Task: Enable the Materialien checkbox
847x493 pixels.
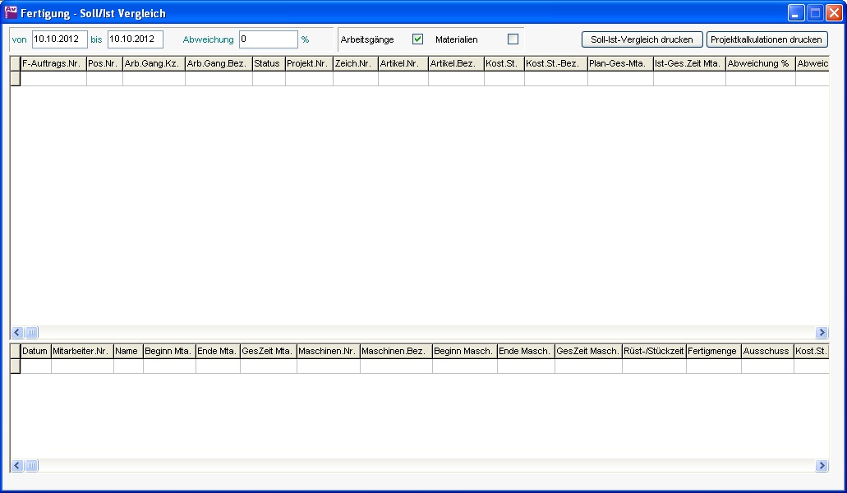Action: point(513,39)
